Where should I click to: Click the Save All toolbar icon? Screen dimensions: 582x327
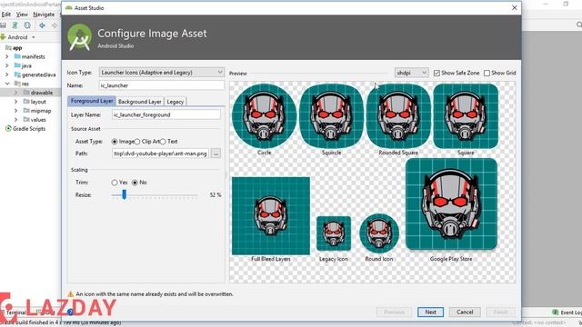3,25
